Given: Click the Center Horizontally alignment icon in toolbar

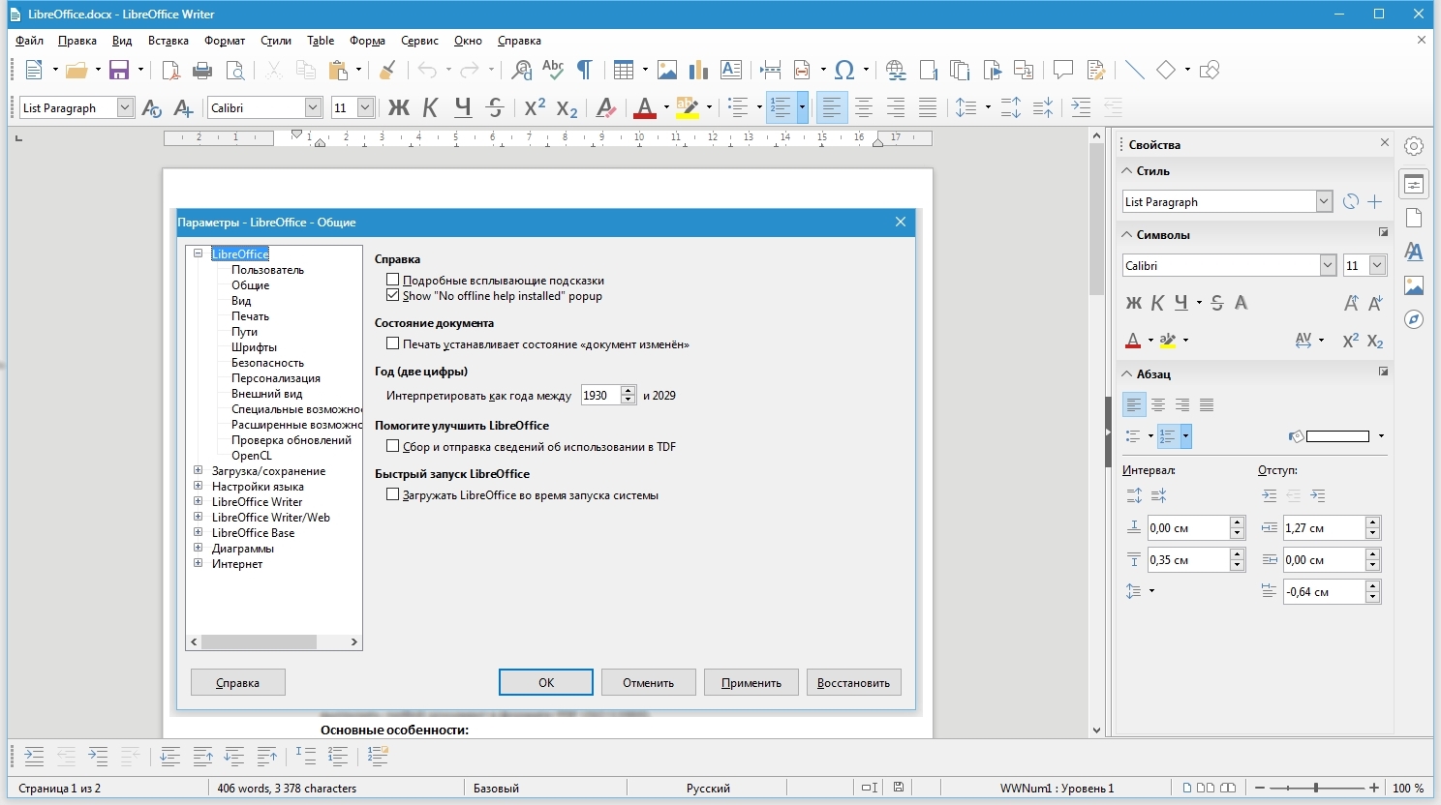Looking at the screenshot, I should pyautogui.click(x=864, y=107).
